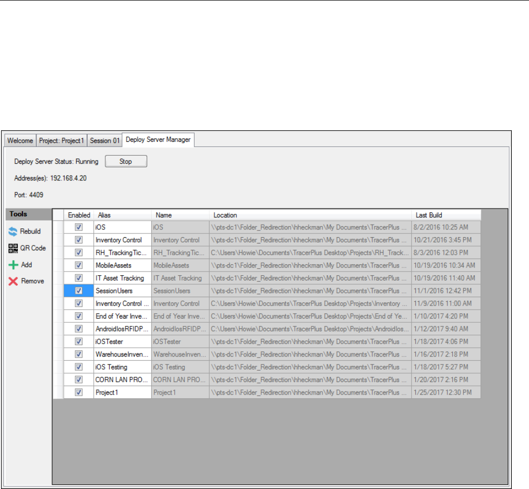Image resolution: width=529 pixels, height=489 pixels.
Task: Click the Port: 4409 text
Action: pos(29,195)
